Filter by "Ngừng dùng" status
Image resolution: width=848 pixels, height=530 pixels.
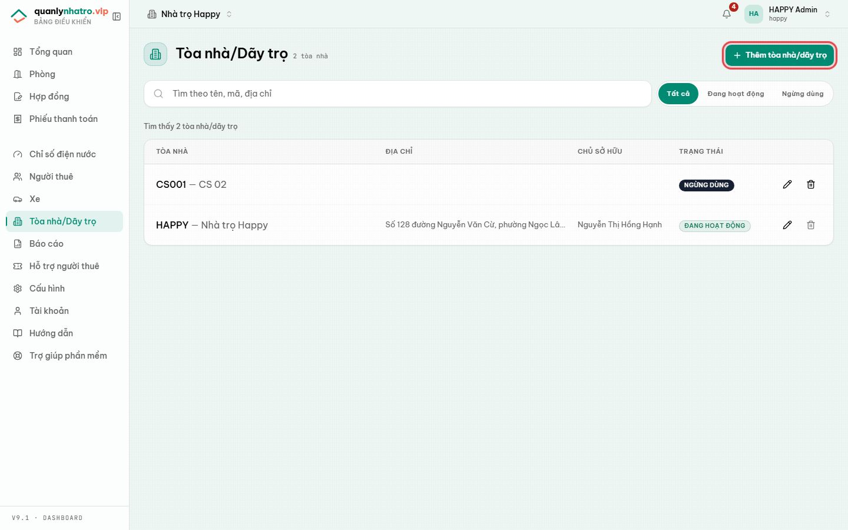click(803, 94)
